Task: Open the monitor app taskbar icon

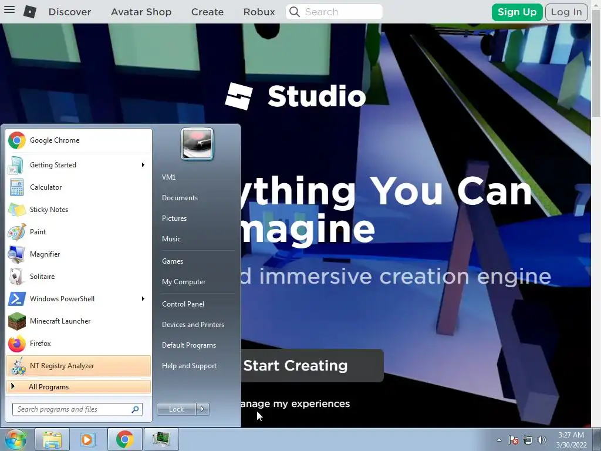Action: pos(161,439)
